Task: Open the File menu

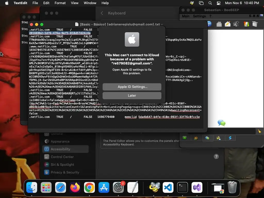Action: [x=35, y=3]
